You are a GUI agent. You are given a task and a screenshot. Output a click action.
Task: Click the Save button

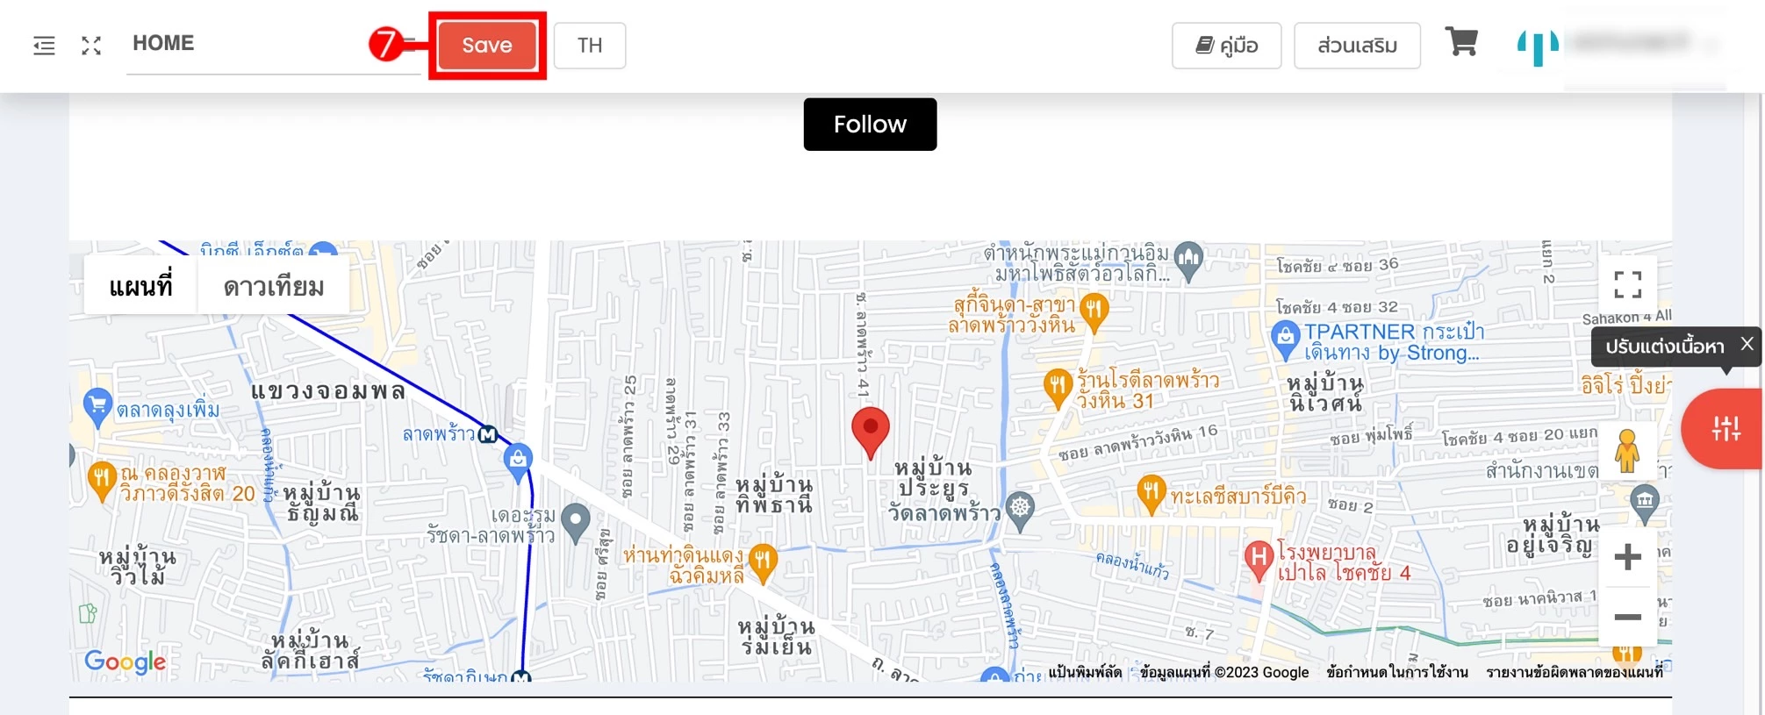[x=487, y=46]
